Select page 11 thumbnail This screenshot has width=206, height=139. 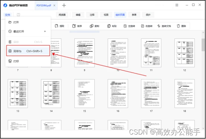click(x=151, y=53)
